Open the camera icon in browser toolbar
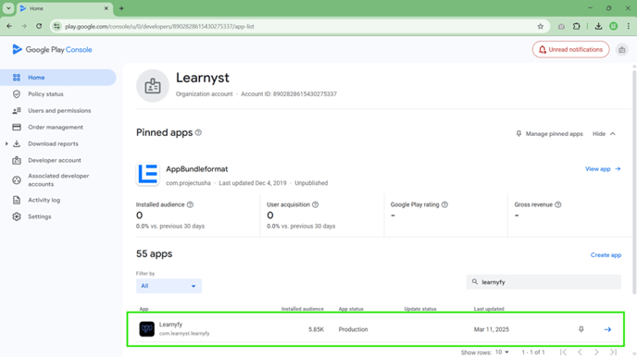Viewport: 637px width, 357px height. point(561,27)
